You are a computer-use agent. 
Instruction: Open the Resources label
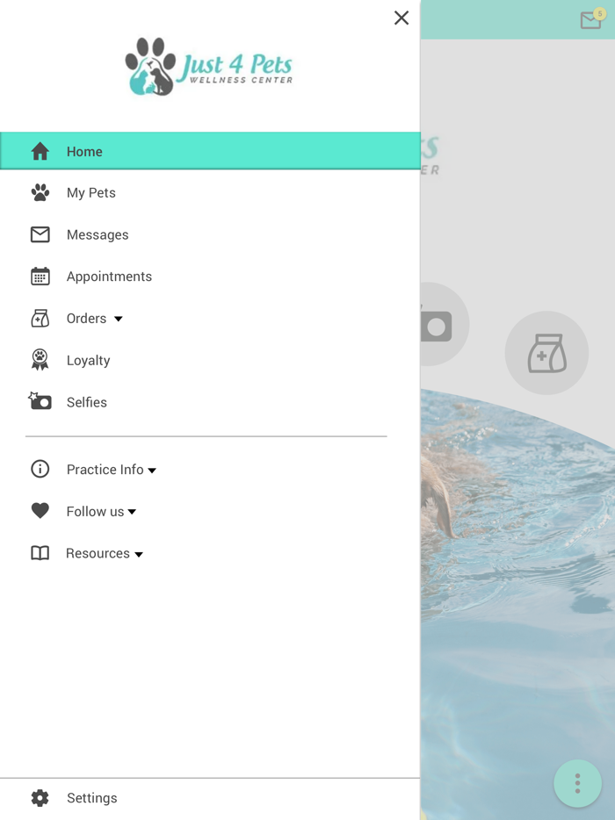(98, 553)
